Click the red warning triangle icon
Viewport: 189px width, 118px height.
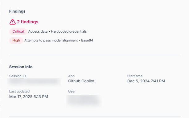[13, 22]
